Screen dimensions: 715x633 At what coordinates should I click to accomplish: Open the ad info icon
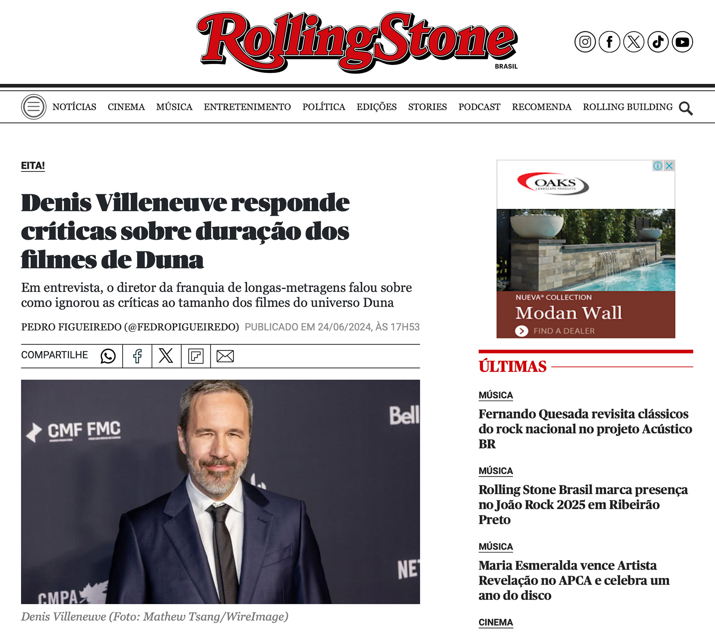coord(658,166)
